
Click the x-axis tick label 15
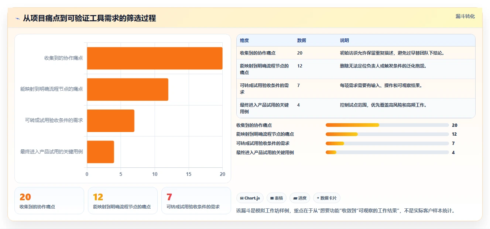point(189,174)
